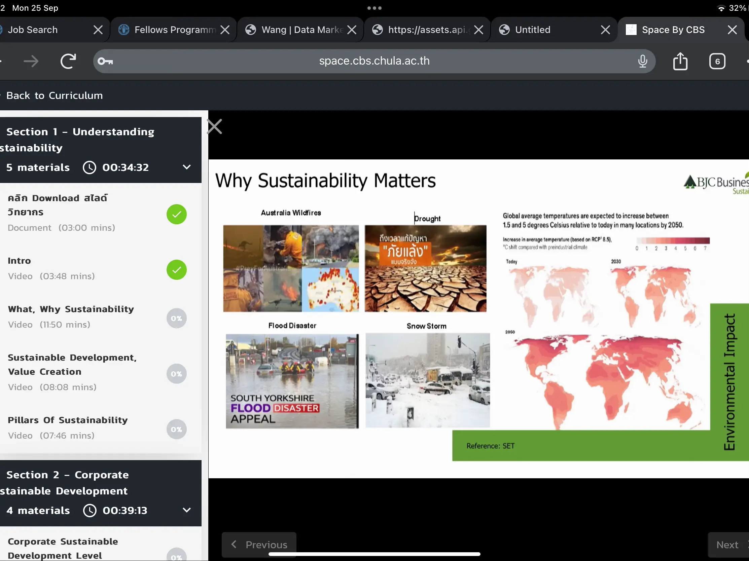Open the tab count switcher

pyautogui.click(x=717, y=61)
